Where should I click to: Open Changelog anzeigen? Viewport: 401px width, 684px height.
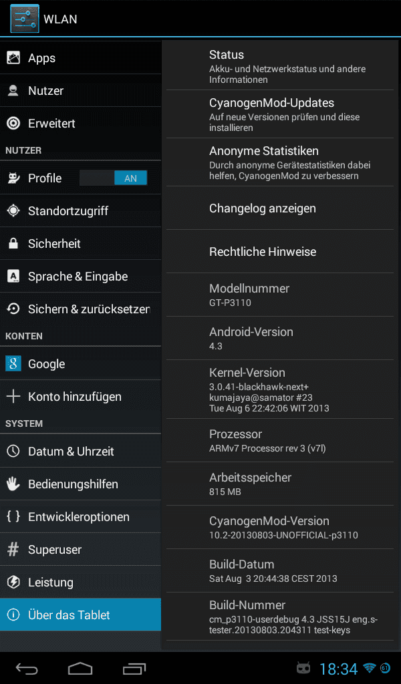click(x=279, y=208)
